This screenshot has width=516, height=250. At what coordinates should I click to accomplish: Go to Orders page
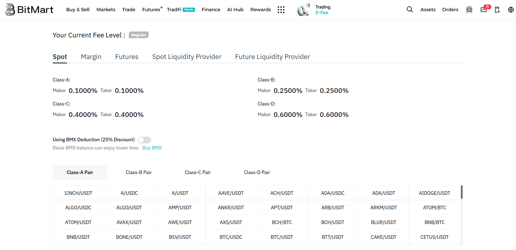tap(450, 10)
